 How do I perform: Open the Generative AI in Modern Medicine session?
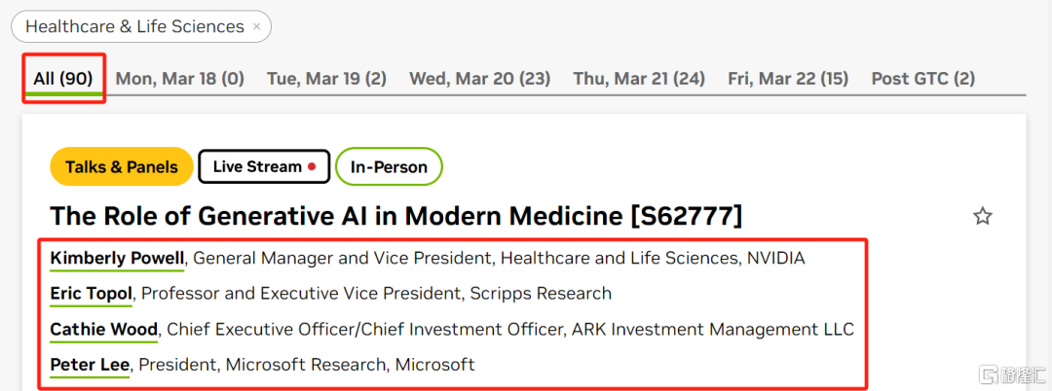coord(395,217)
